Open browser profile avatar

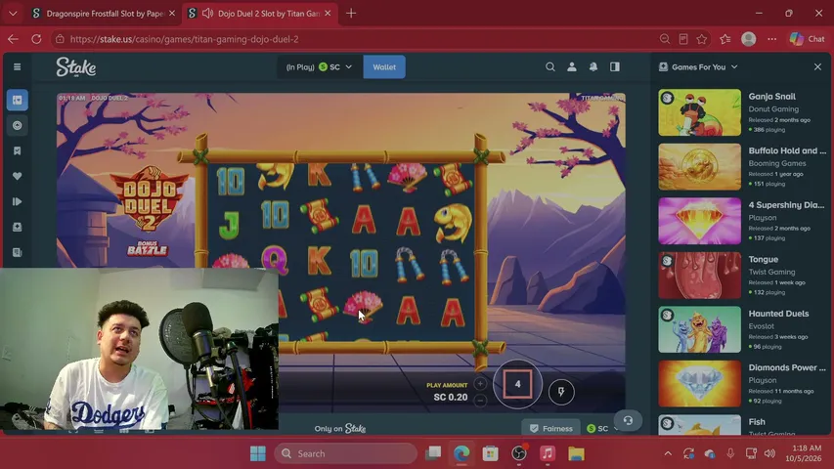click(749, 39)
